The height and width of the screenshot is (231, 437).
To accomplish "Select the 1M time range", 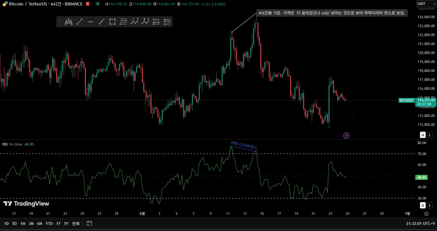I will pyautogui.click(x=23, y=223).
